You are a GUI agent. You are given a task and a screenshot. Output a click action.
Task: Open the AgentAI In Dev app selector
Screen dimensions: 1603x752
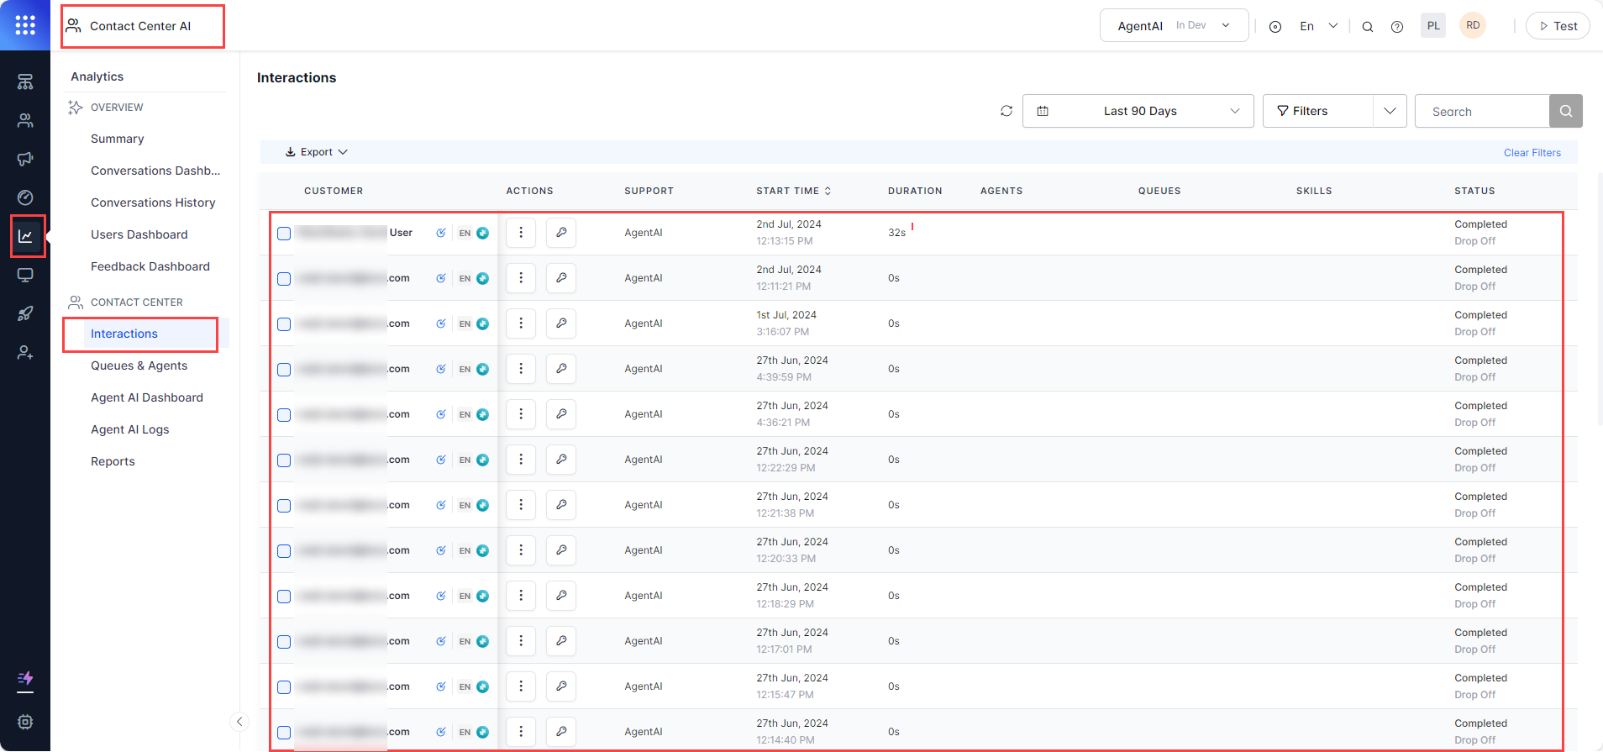(1173, 26)
